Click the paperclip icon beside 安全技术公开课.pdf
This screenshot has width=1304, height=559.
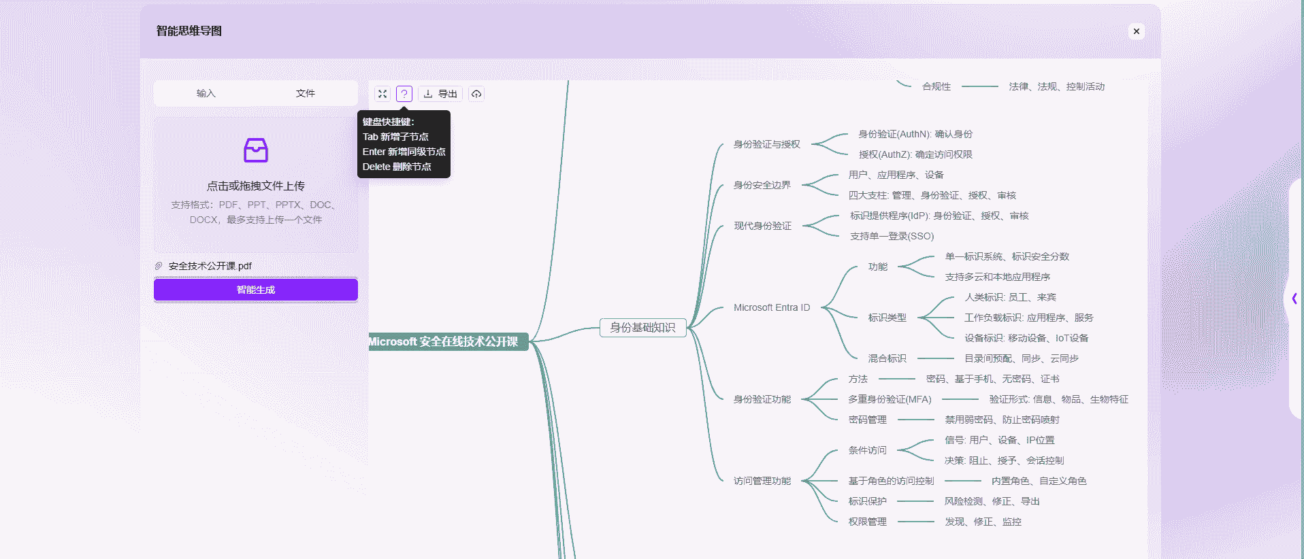pyautogui.click(x=159, y=266)
